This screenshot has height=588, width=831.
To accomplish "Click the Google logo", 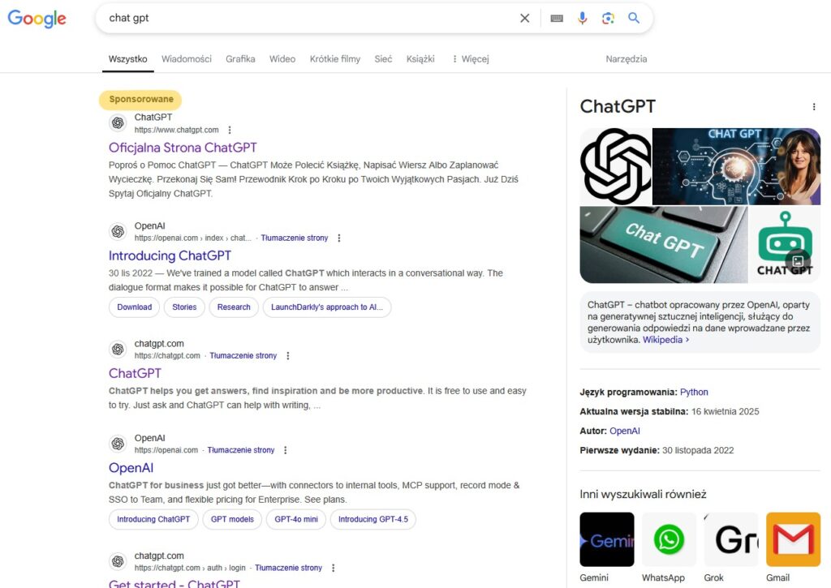I will pyautogui.click(x=37, y=19).
